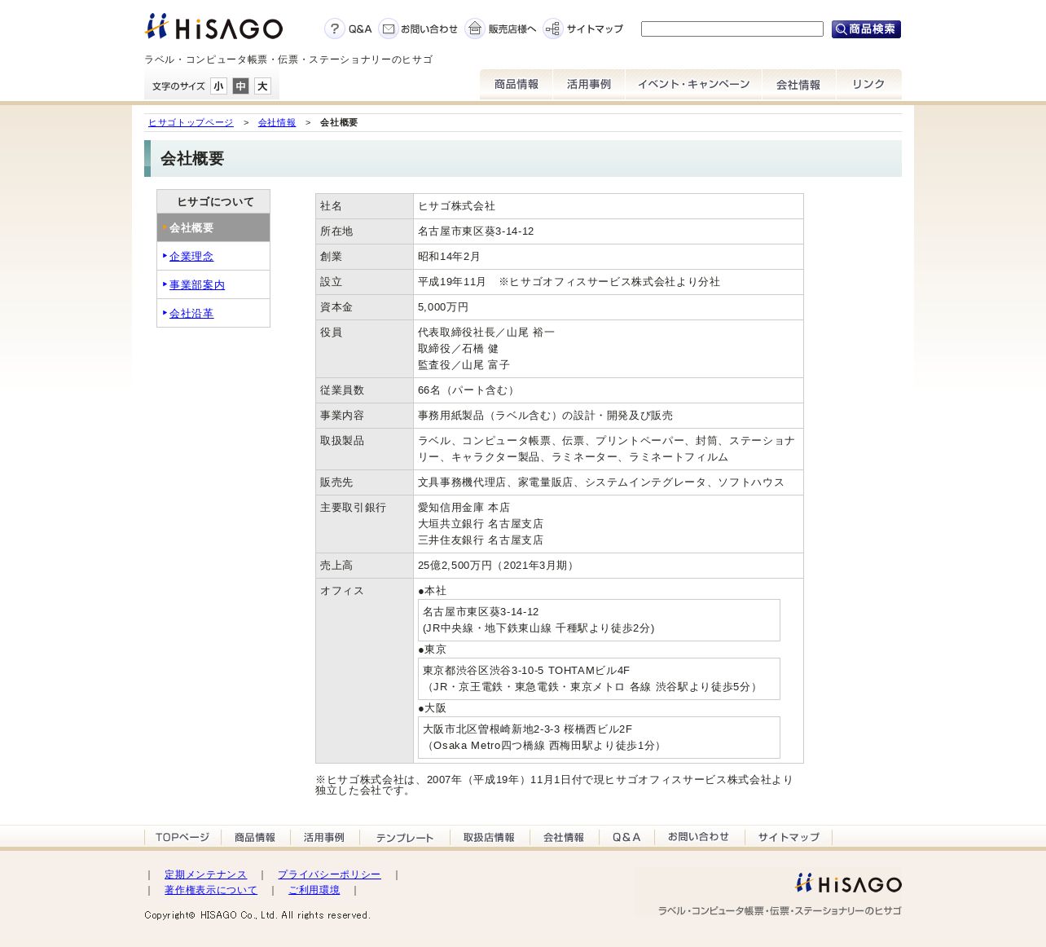Click footer nav お問い合わせ
The image size is (1046, 947).
point(699,838)
